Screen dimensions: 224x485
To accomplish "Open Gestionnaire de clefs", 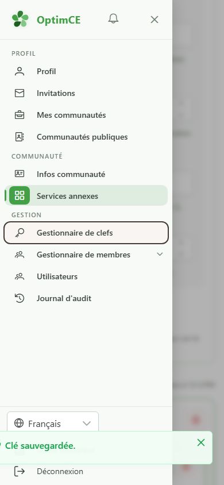I will [86, 233].
